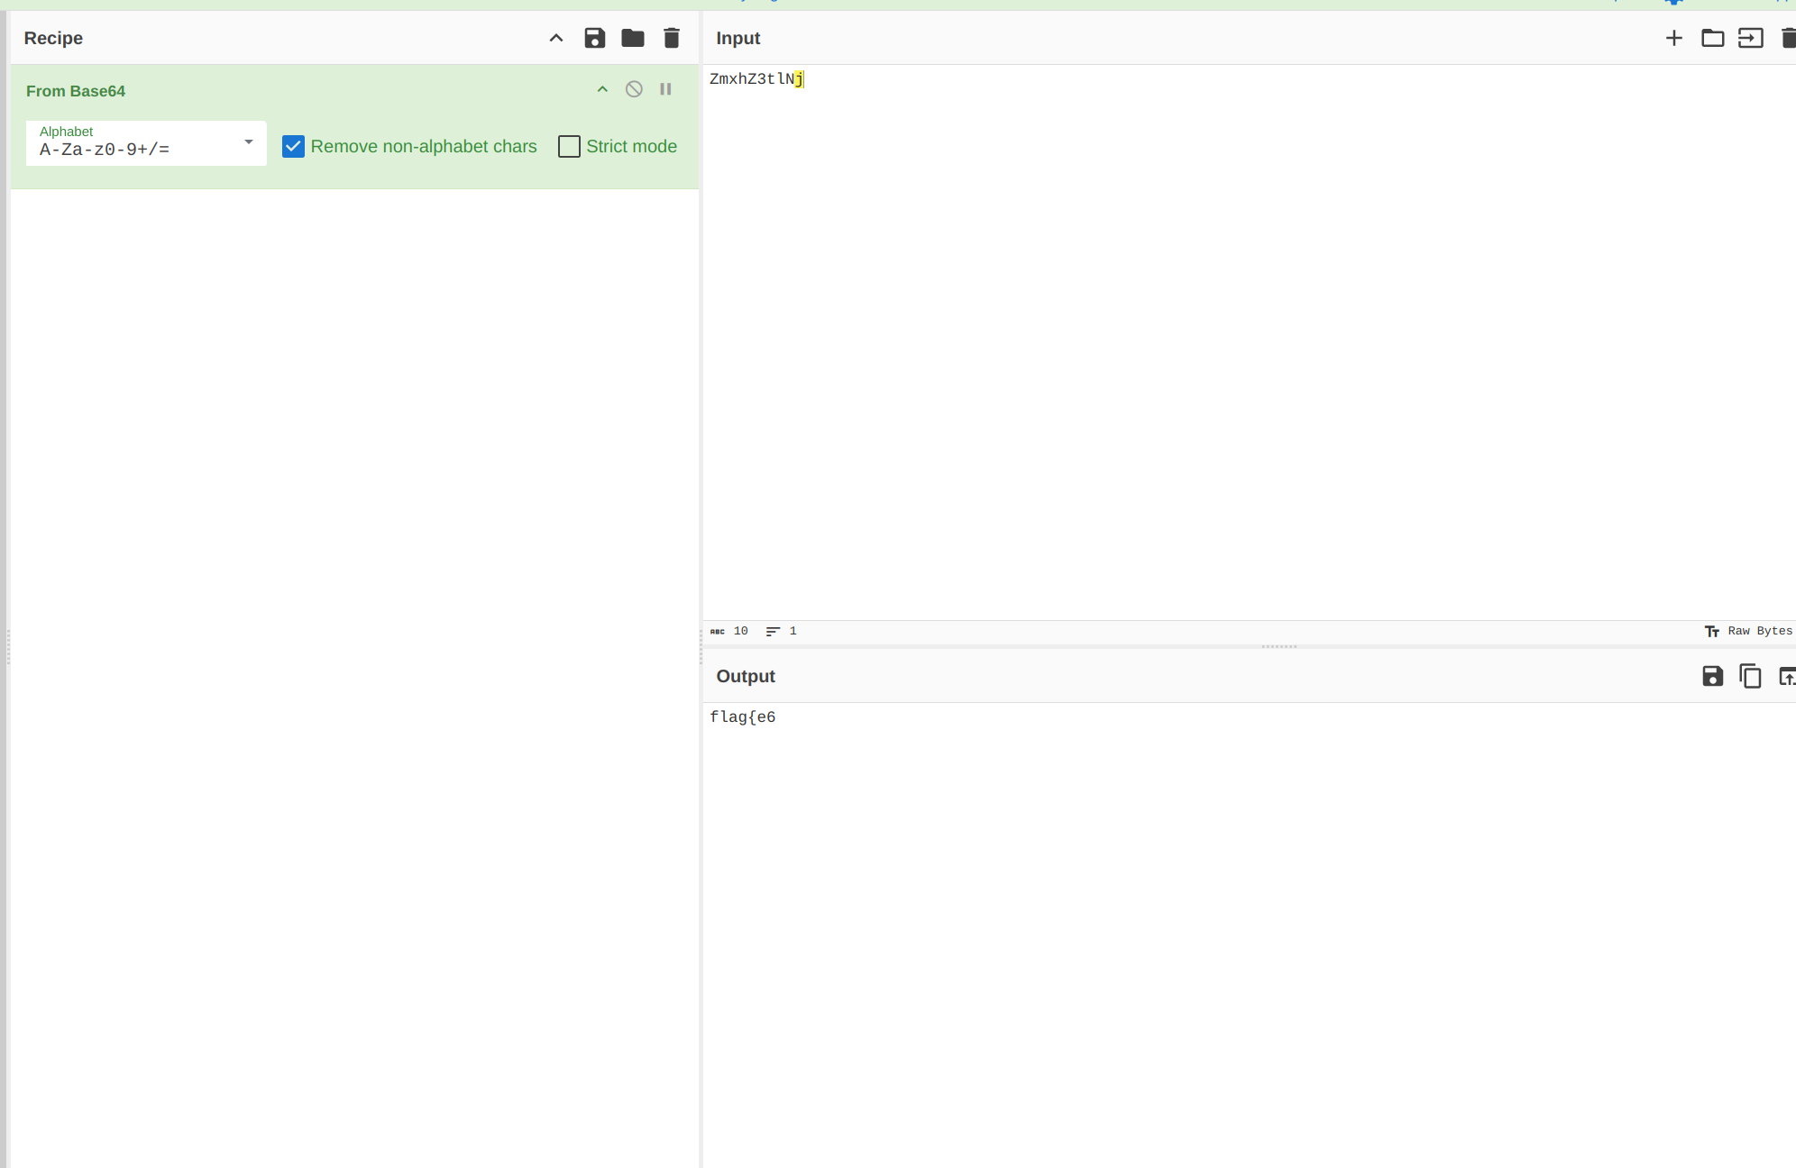Image resolution: width=1796 pixels, height=1168 pixels.
Task: Enable Strict mode checkbox
Action: pyautogui.click(x=569, y=146)
